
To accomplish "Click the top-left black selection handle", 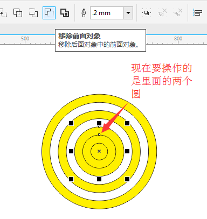I will (x=71, y=123).
